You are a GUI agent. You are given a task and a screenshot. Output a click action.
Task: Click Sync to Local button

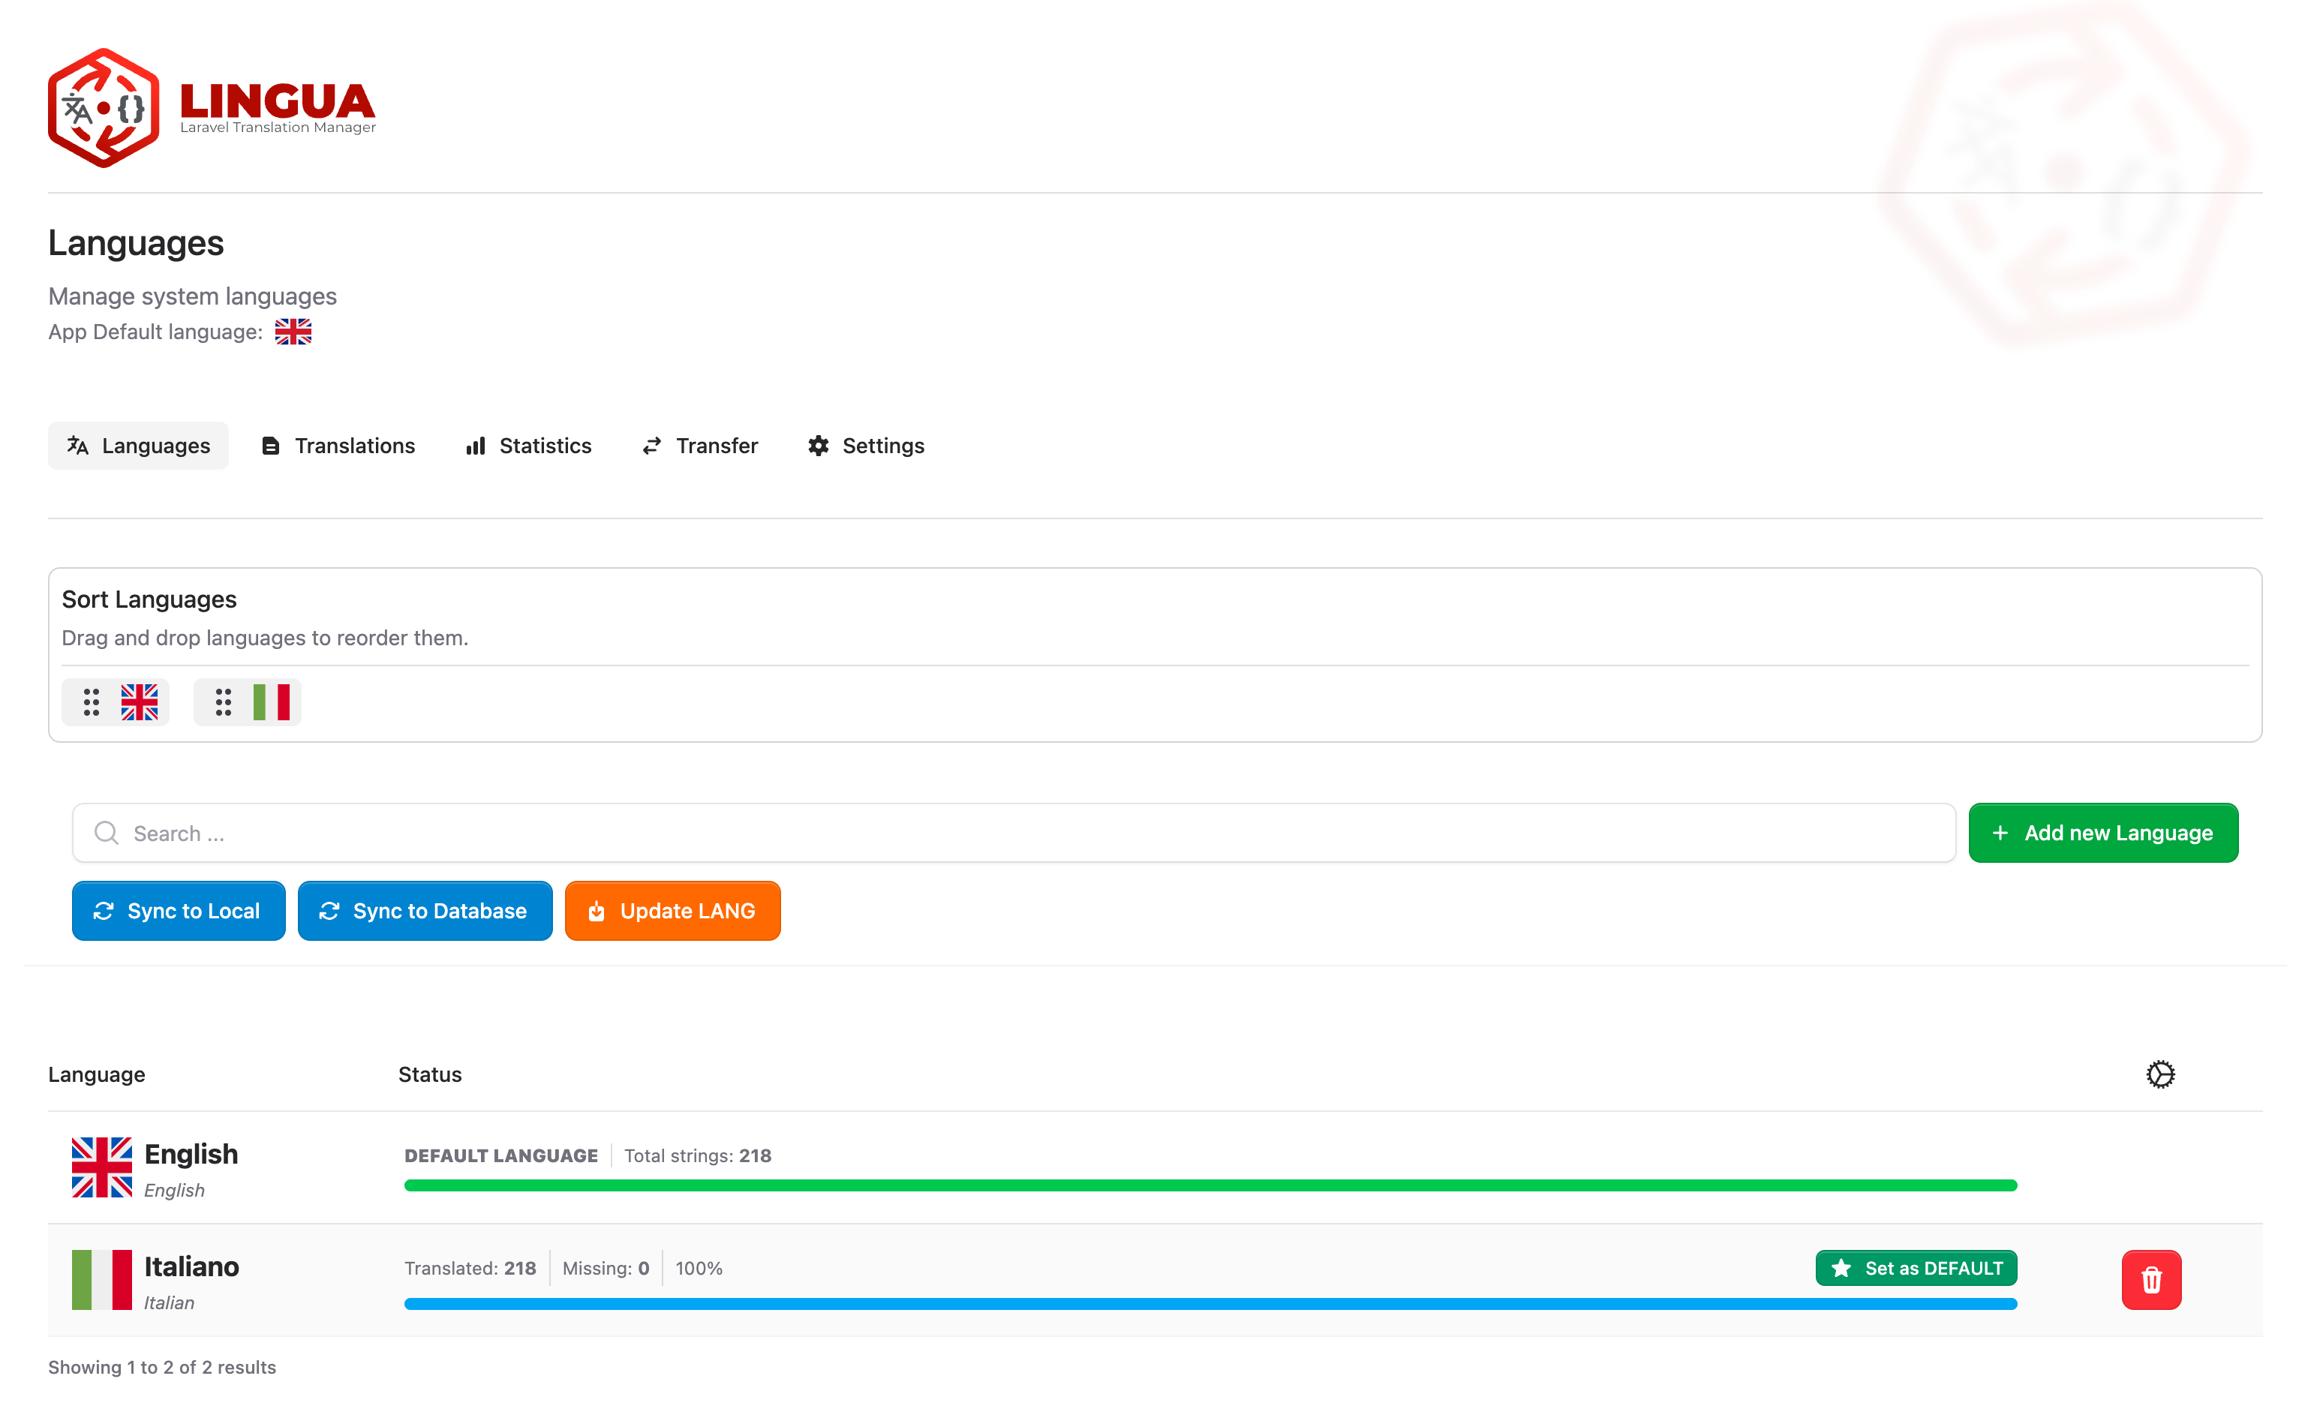pyautogui.click(x=179, y=911)
